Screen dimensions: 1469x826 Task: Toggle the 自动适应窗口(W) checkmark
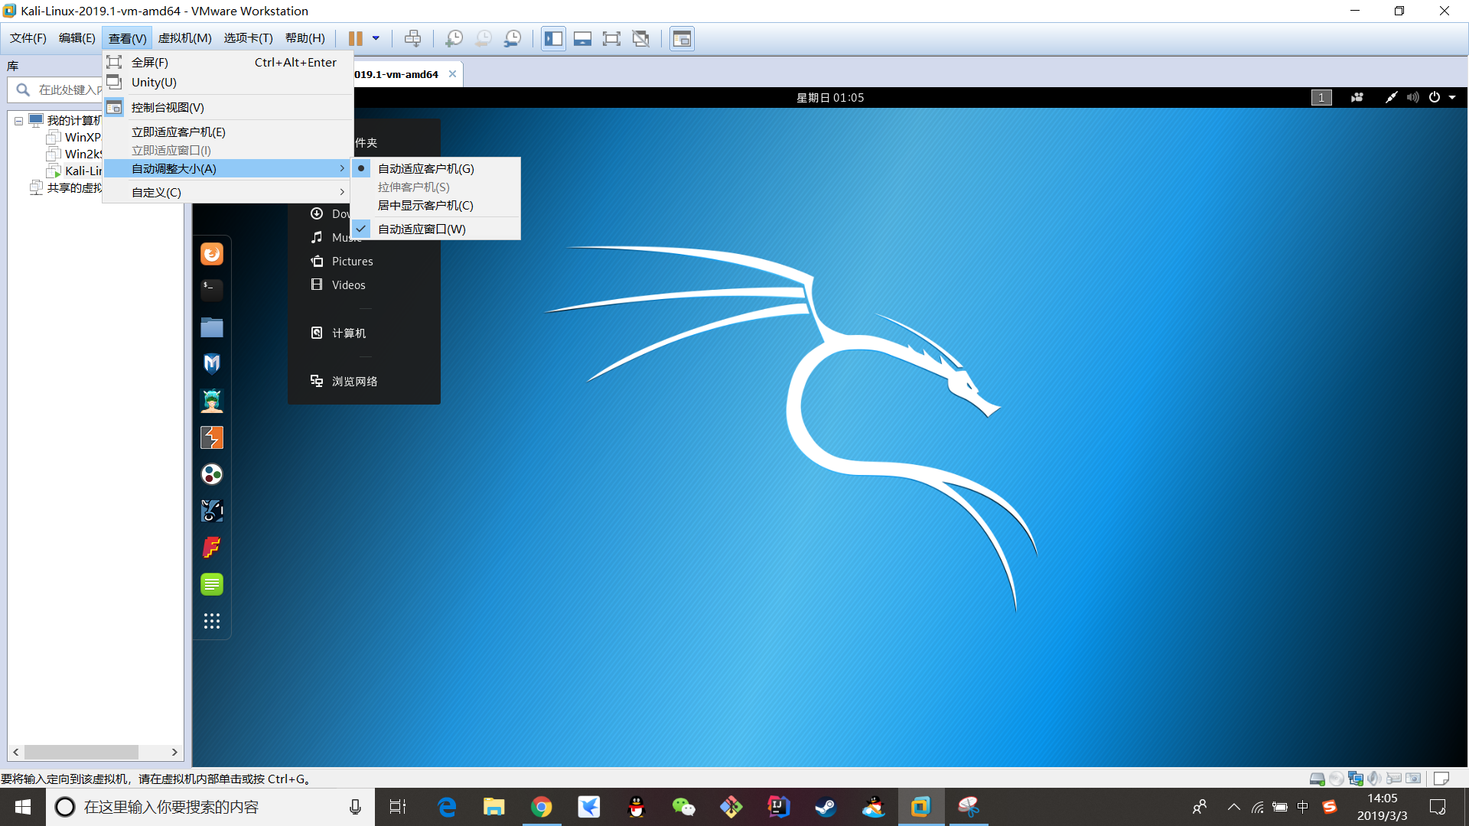coord(435,229)
